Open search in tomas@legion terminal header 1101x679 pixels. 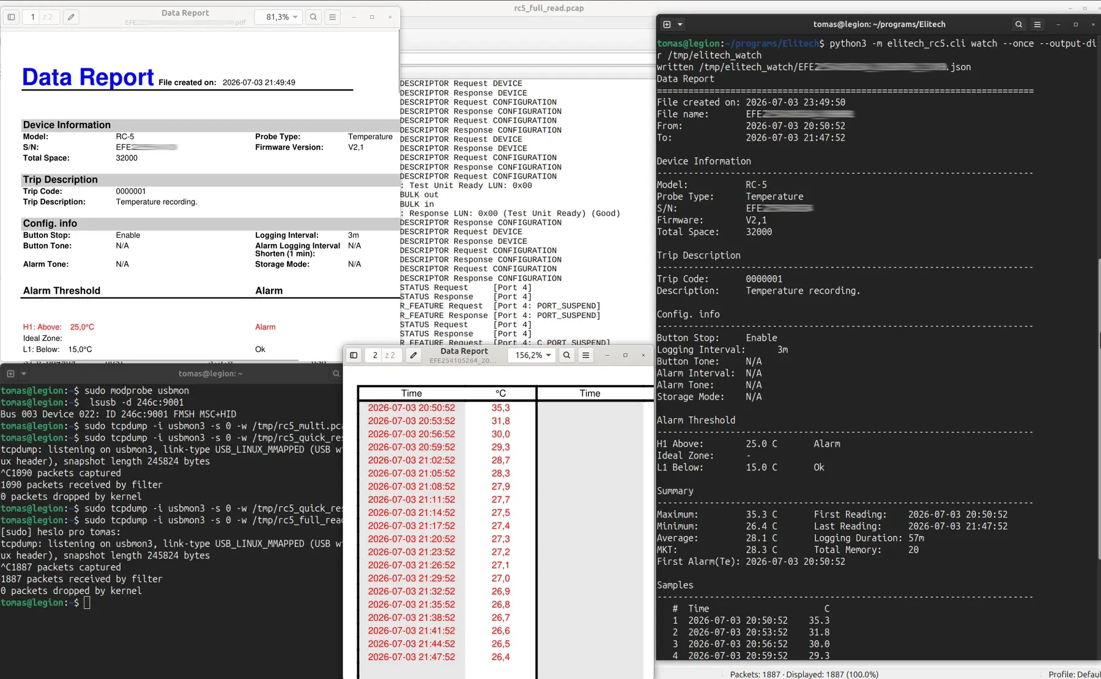pyautogui.click(x=336, y=373)
